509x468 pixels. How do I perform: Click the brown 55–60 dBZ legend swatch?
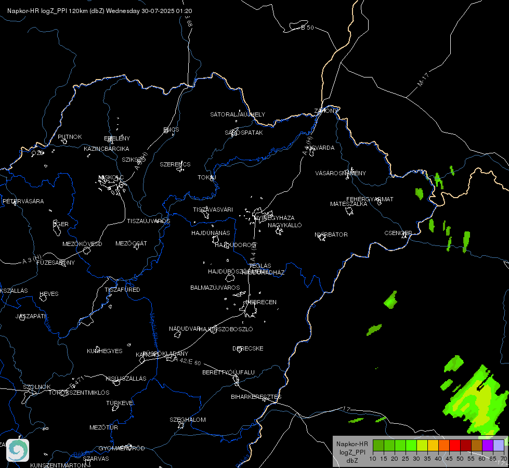(x=477, y=445)
